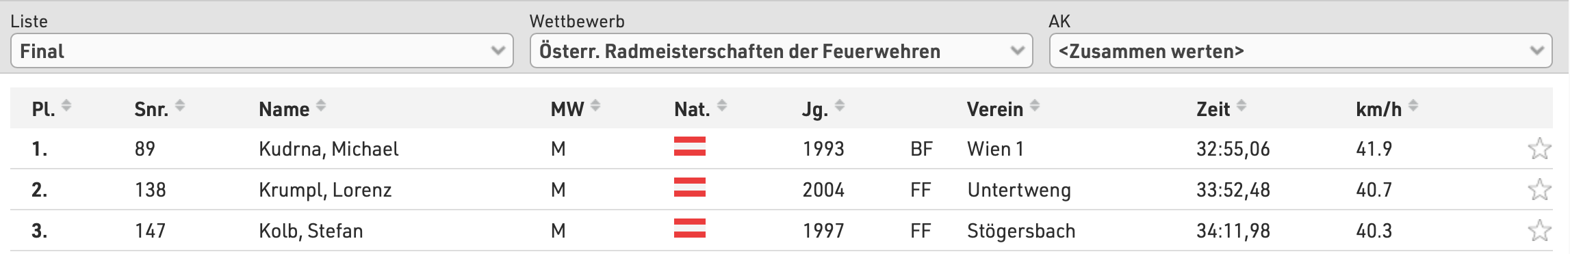Select Kolb, Stefan name in third row
Viewport: 1570px width, 254px height.
tap(311, 231)
